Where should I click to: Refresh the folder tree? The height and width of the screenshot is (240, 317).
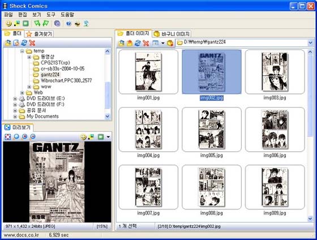(x=24, y=42)
